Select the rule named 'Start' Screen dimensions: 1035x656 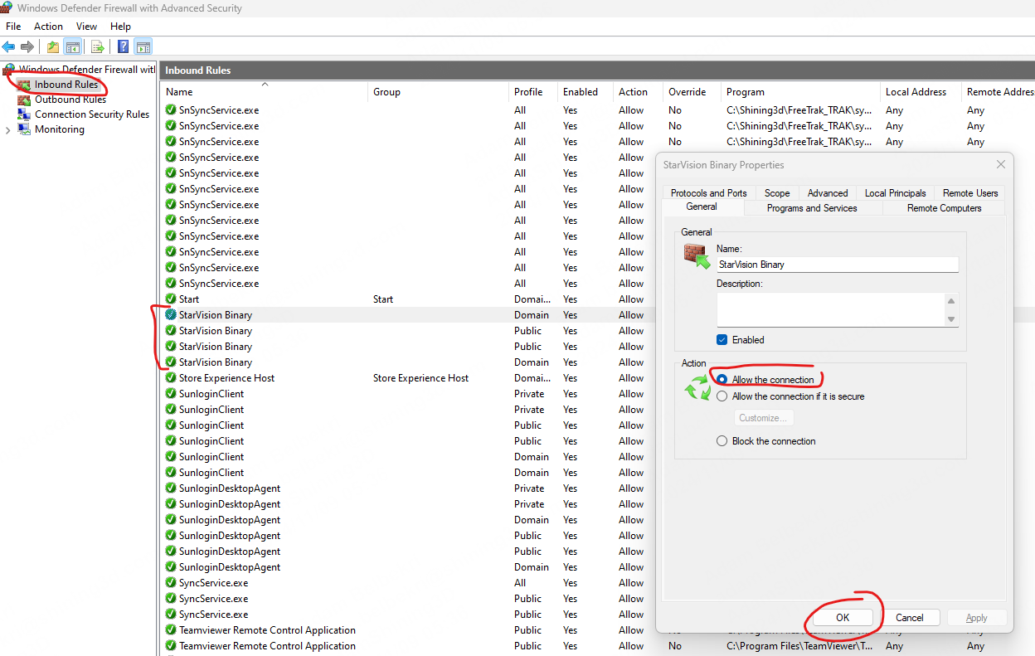pos(189,299)
